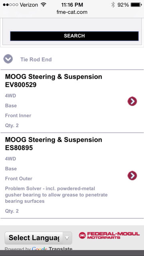Click the Federal-Mogul Motorparts logo
144x256 pixels.
pos(109,236)
